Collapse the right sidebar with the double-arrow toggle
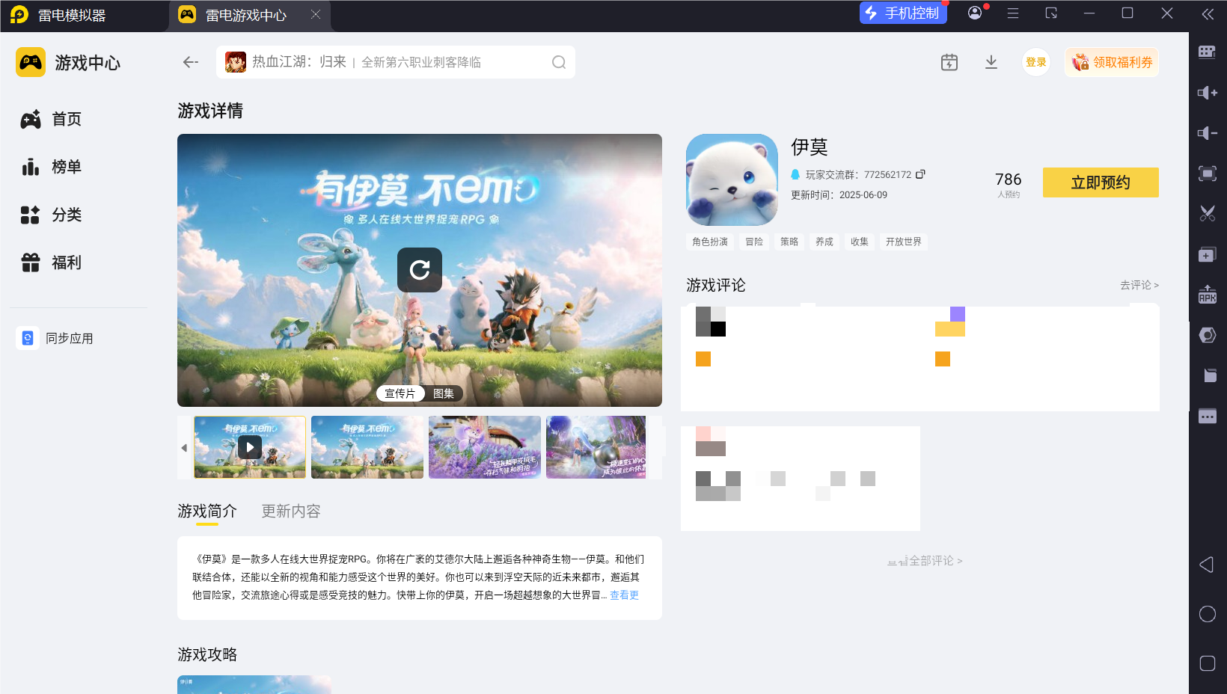Image resolution: width=1227 pixels, height=694 pixels. pos(1206,13)
